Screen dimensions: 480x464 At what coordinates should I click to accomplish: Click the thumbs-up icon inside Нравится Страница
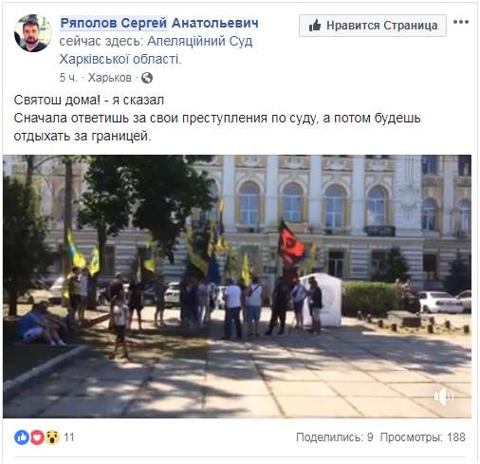315,26
